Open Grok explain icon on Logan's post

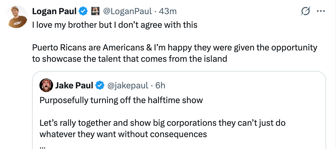pyautogui.click(x=306, y=11)
